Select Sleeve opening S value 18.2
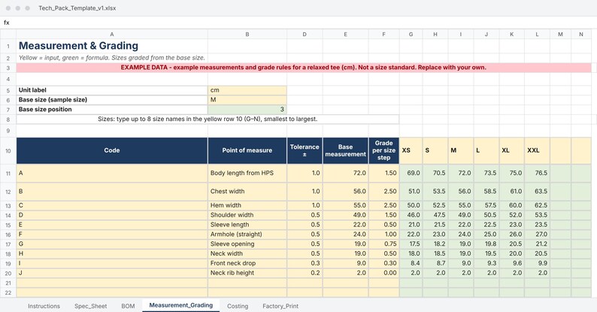This screenshot has width=597, height=312. coord(435,244)
